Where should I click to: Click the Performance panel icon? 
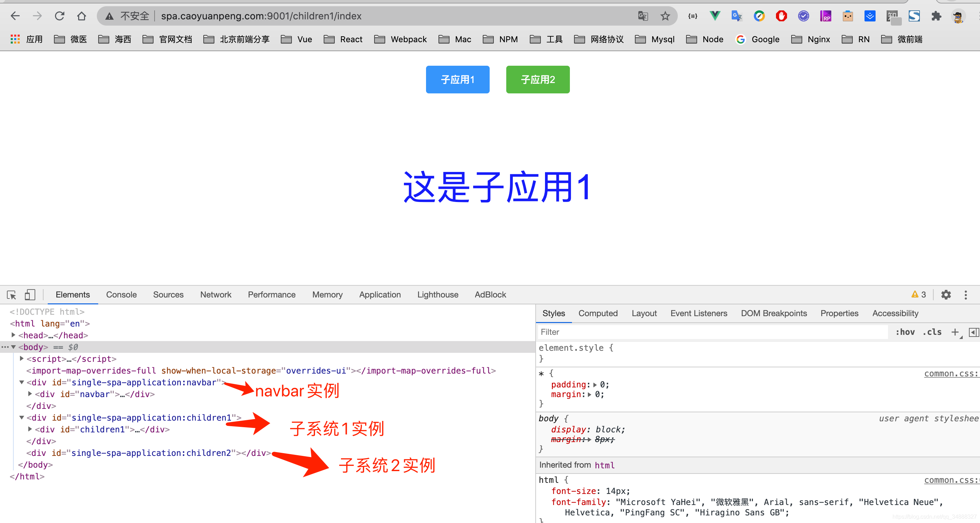point(271,295)
